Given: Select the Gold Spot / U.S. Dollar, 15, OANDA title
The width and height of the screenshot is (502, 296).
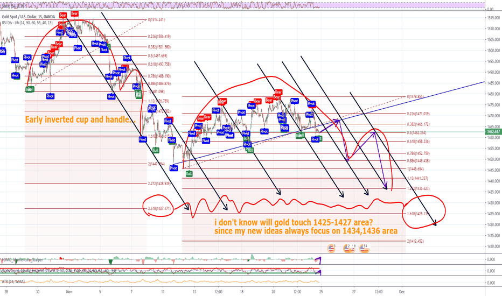Looking at the screenshot, I should [29, 17].
